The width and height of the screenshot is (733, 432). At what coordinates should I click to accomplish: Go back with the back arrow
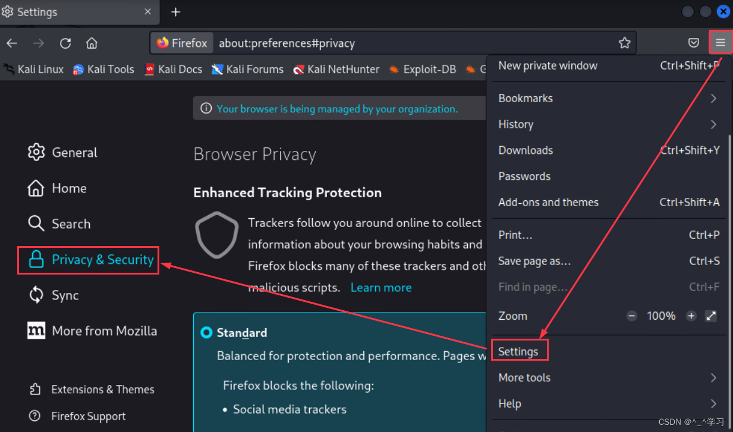12,43
